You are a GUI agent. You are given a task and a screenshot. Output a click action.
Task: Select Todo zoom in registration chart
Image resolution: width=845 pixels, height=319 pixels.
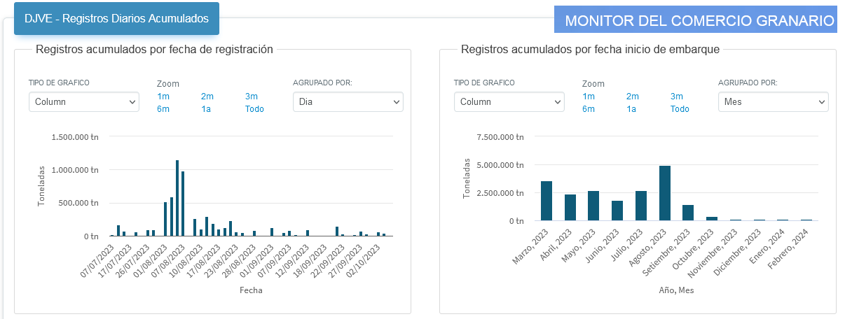click(x=254, y=109)
